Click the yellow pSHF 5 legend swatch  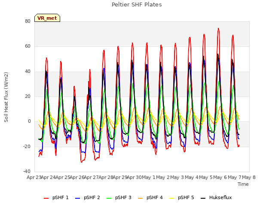[x=172, y=198]
